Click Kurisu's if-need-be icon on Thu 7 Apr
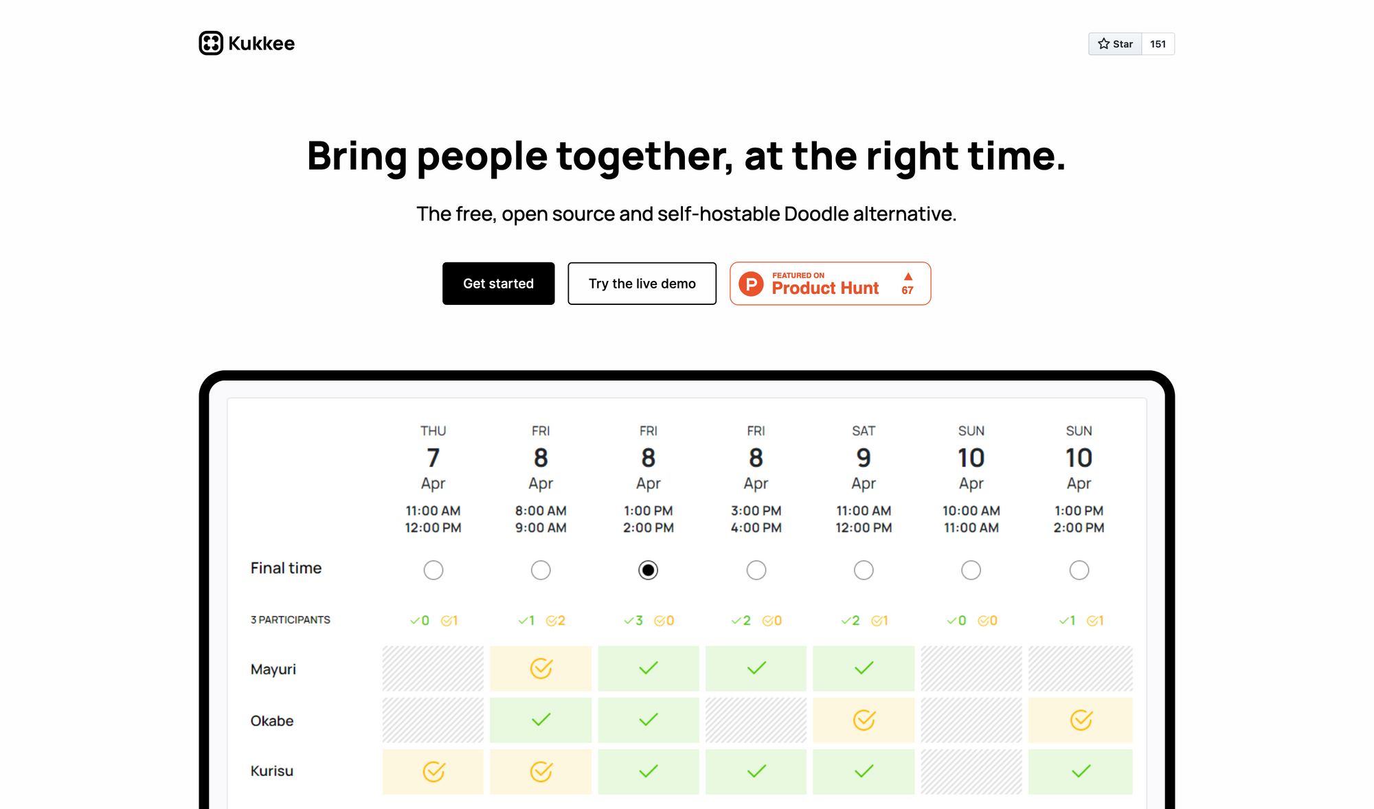 (433, 772)
